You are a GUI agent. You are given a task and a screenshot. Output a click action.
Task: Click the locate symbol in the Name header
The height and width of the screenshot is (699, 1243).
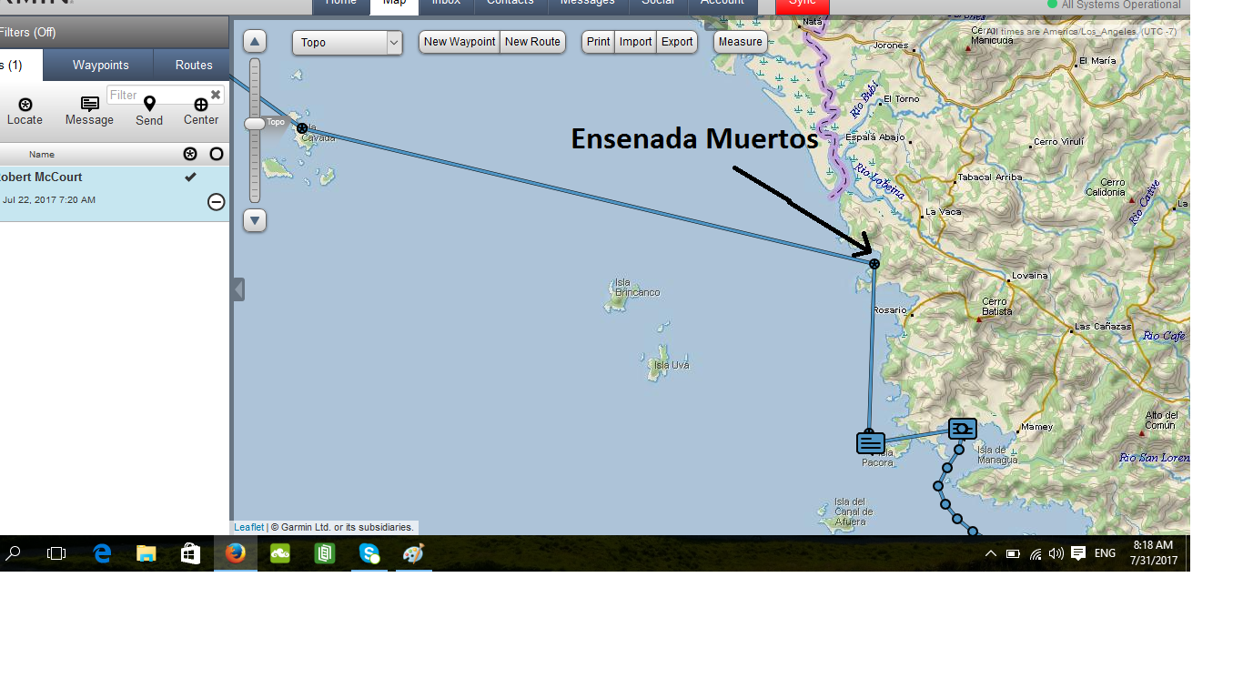(x=190, y=154)
